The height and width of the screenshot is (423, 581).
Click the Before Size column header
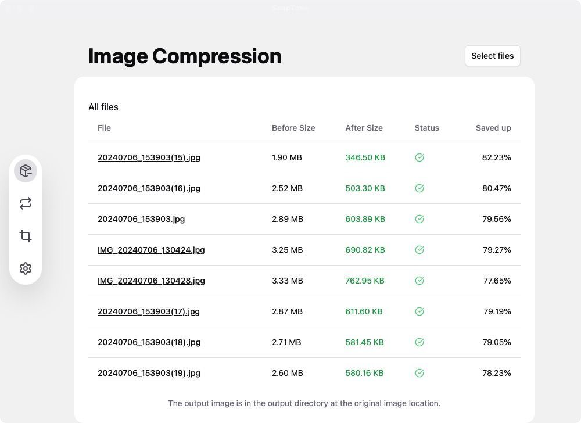293,128
